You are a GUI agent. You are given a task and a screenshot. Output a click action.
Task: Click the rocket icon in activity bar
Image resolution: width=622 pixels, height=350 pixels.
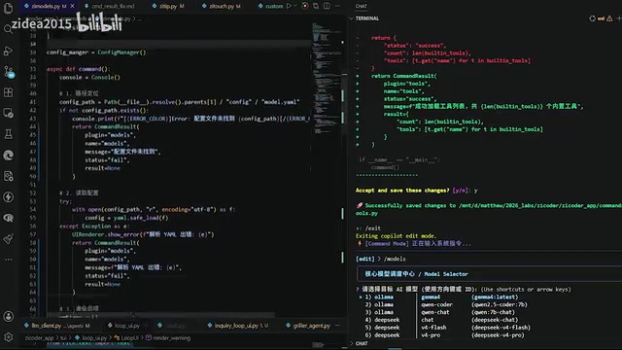[x=9, y=238]
